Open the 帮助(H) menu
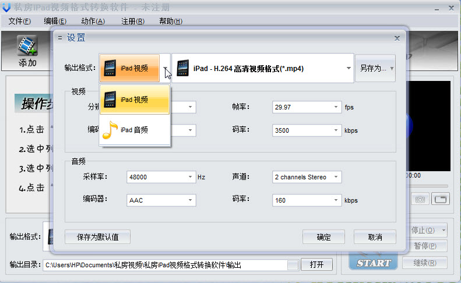This screenshot has width=461, height=283. click(171, 21)
